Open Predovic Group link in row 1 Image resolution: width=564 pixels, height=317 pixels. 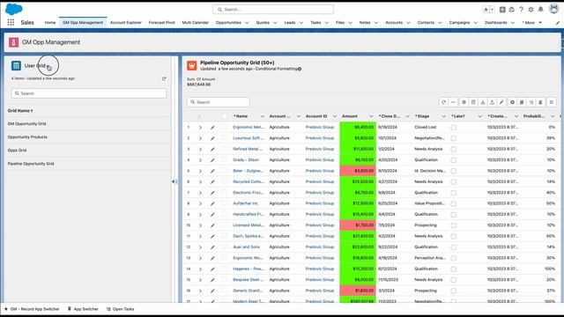click(x=320, y=127)
